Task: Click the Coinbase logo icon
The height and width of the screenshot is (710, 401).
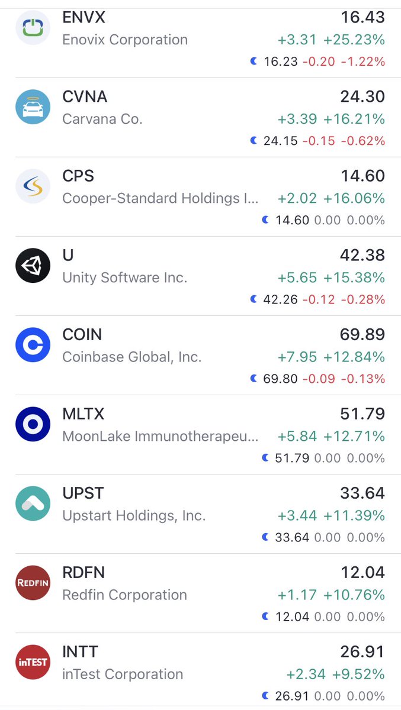Action: (33, 344)
